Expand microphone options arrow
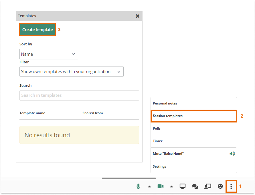The height and width of the screenshot is (195, 255). (x=149, y=186)
